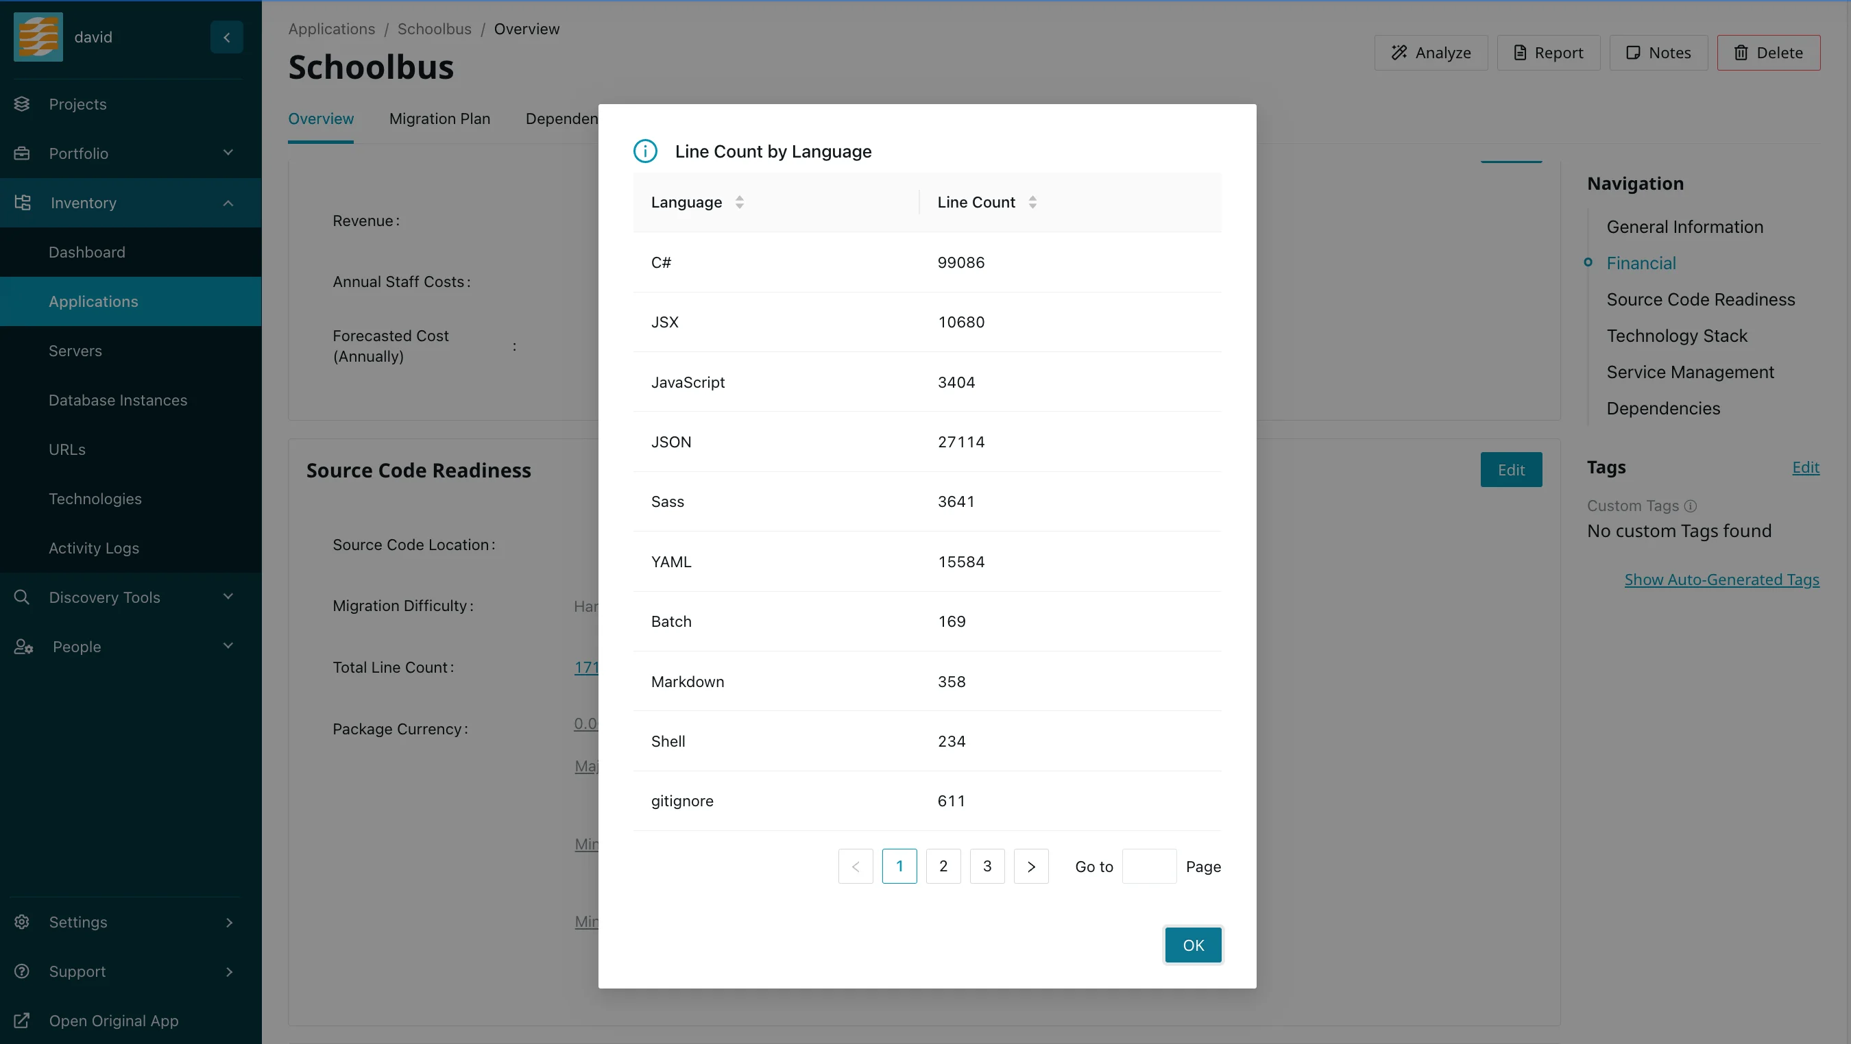Click the JSX row value 10680
Viewport: 1851px width, 1044px height.
click(960, 323)
